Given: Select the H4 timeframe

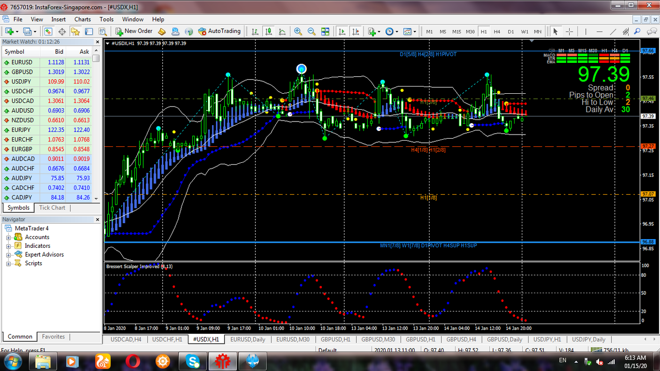Looking at the screenshot, I should 497,32.
